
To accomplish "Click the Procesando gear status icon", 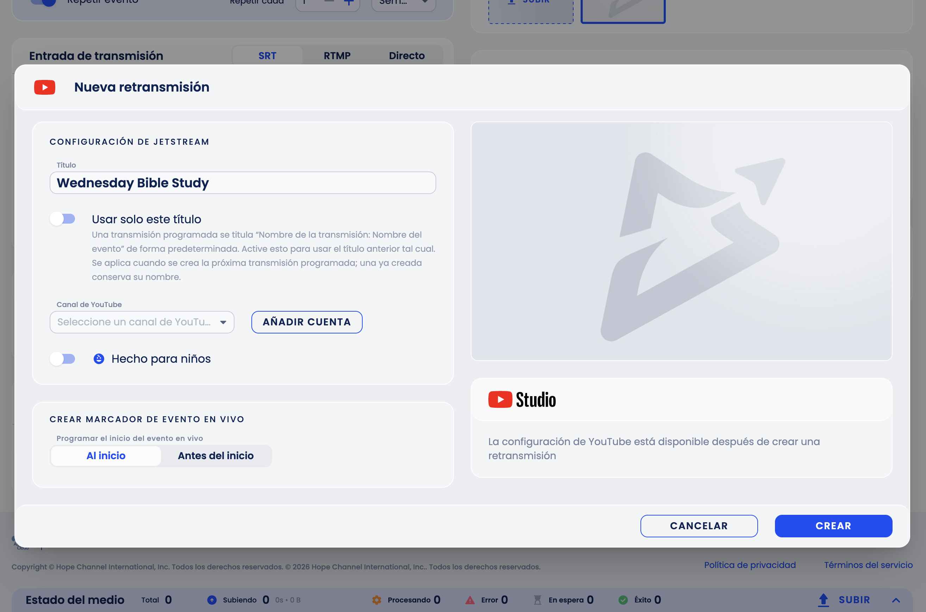I will click(377, 600).
